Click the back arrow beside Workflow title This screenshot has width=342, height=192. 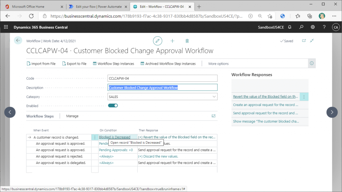pos(18,40)
